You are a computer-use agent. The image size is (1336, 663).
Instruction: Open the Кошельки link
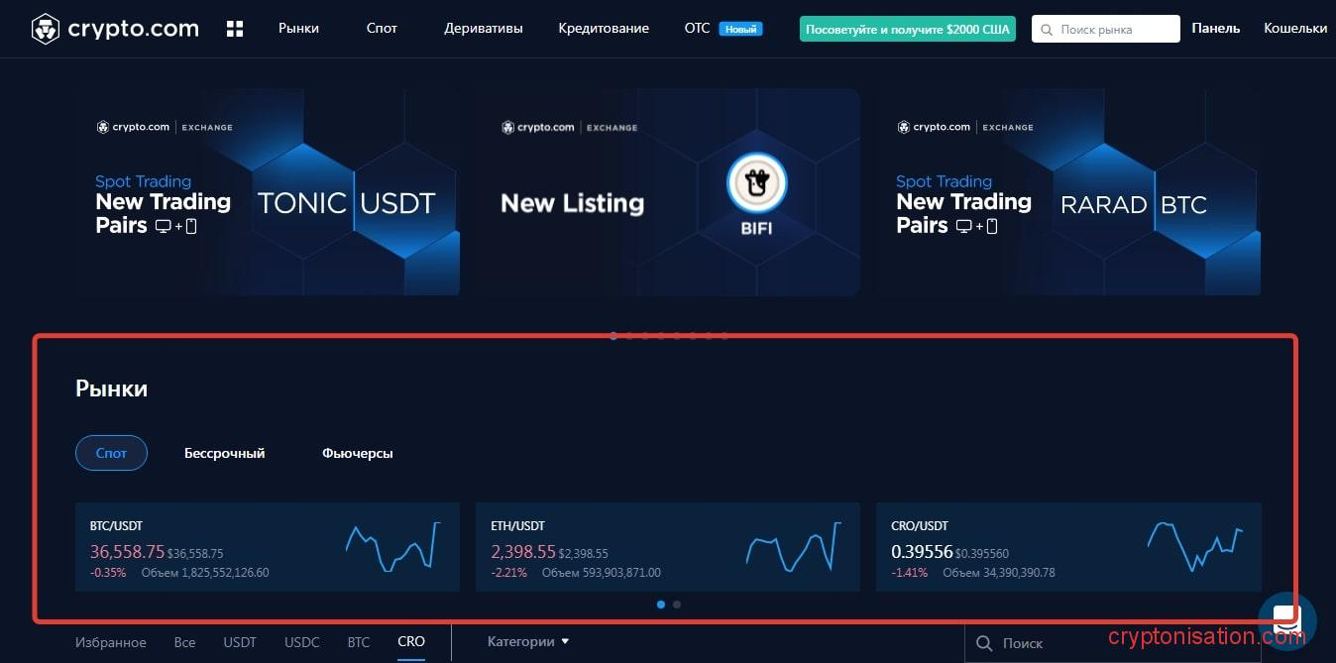(x=1294, y=29)
